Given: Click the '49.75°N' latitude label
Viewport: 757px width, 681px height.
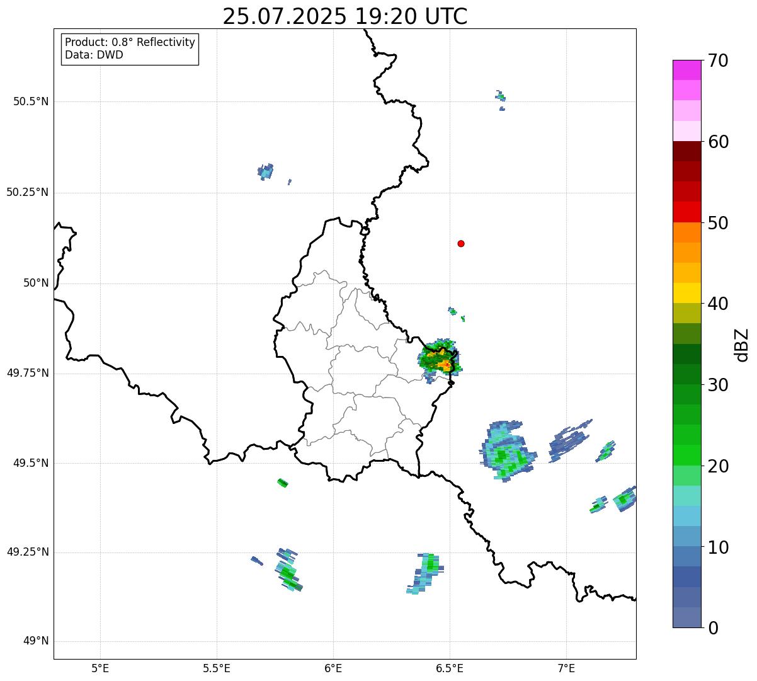Looking at the screenshot, I should point(28,373).
